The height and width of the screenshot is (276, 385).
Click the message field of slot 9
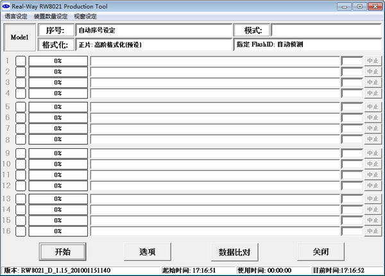pyautogui.click(x=215, y=153)
